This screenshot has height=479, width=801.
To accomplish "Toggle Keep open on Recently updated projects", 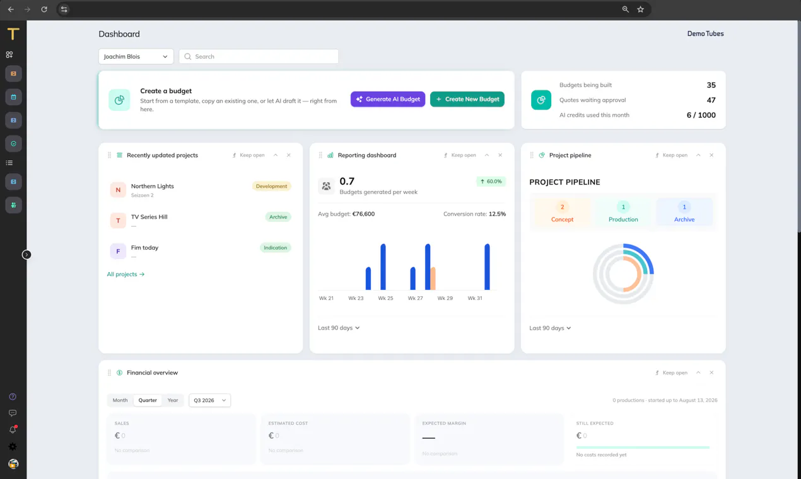I will tap(248, 155).
